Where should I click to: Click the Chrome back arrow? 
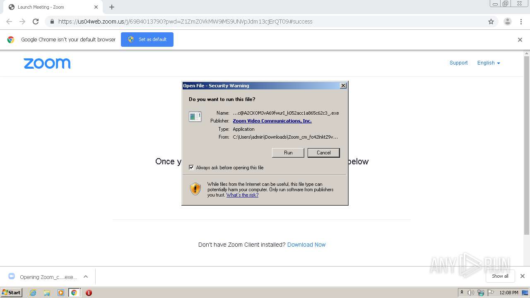(9, 22)
